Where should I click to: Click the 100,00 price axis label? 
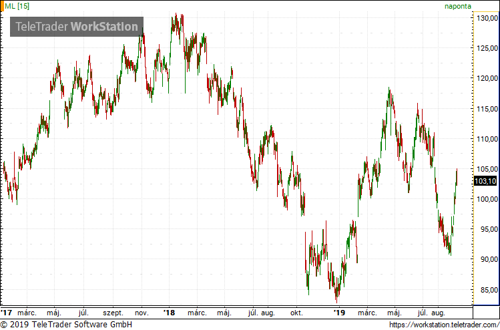tap(487, 199)
